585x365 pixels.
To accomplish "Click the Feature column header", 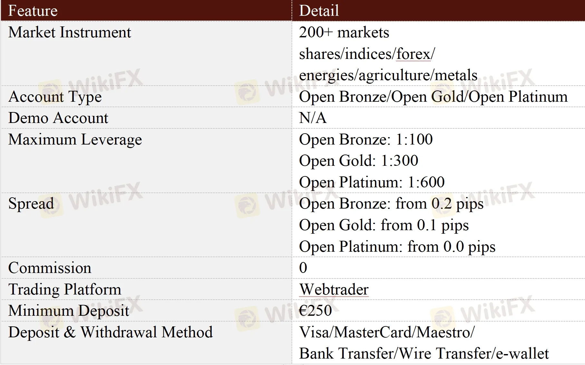I will pos(33,11).
